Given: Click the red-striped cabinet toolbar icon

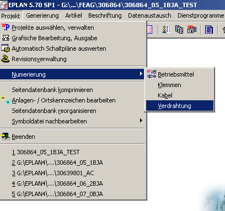Looking at the screenshot, I should pyautogui.click(x=192, y=29).
